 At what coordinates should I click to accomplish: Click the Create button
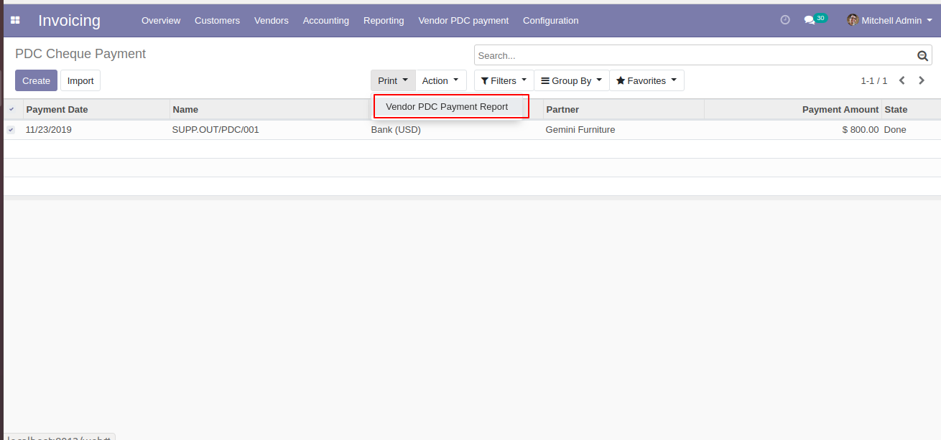(x=36, y=80)
